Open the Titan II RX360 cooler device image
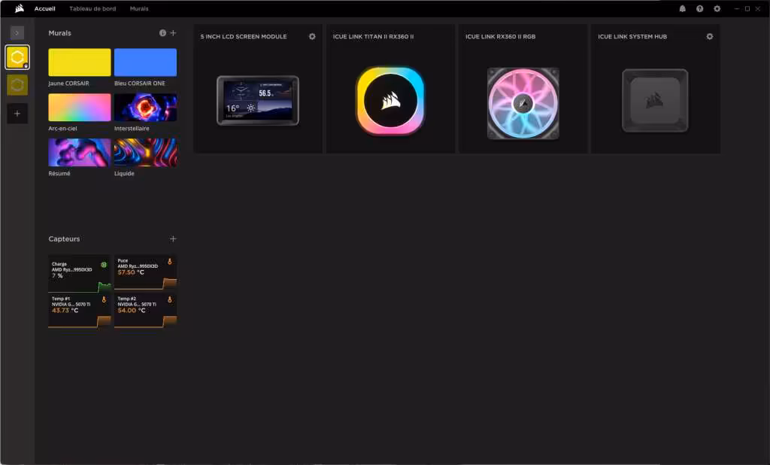The width and height of the screenshot is (770, 465). [x=390, y=101]
